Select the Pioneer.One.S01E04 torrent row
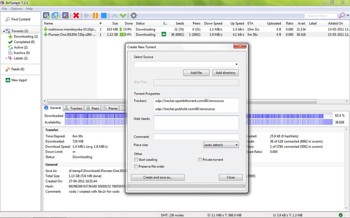350x218 pixels. [x=196, y=35]
